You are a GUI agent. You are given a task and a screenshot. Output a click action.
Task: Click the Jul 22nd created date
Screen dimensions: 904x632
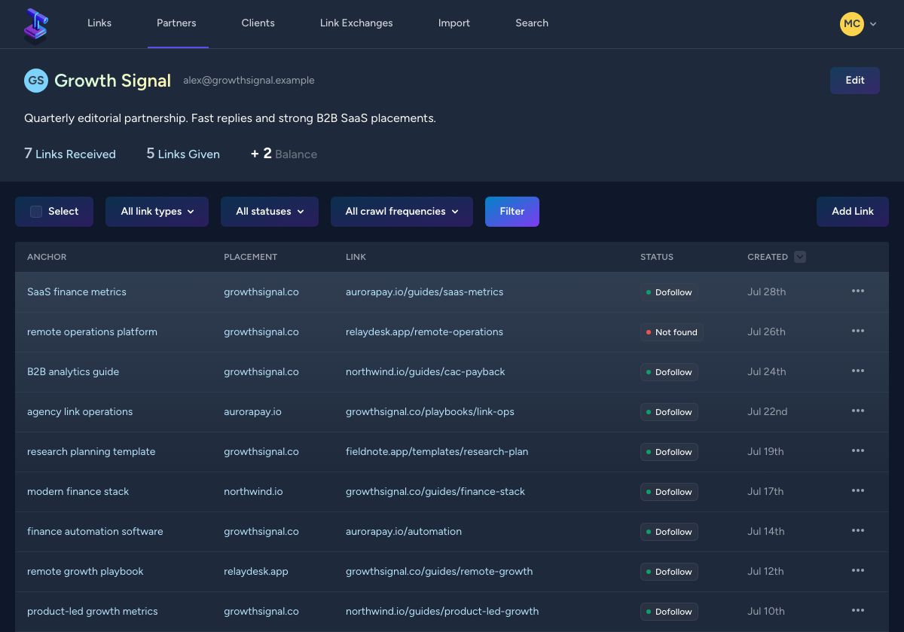(x=767, y=411)
